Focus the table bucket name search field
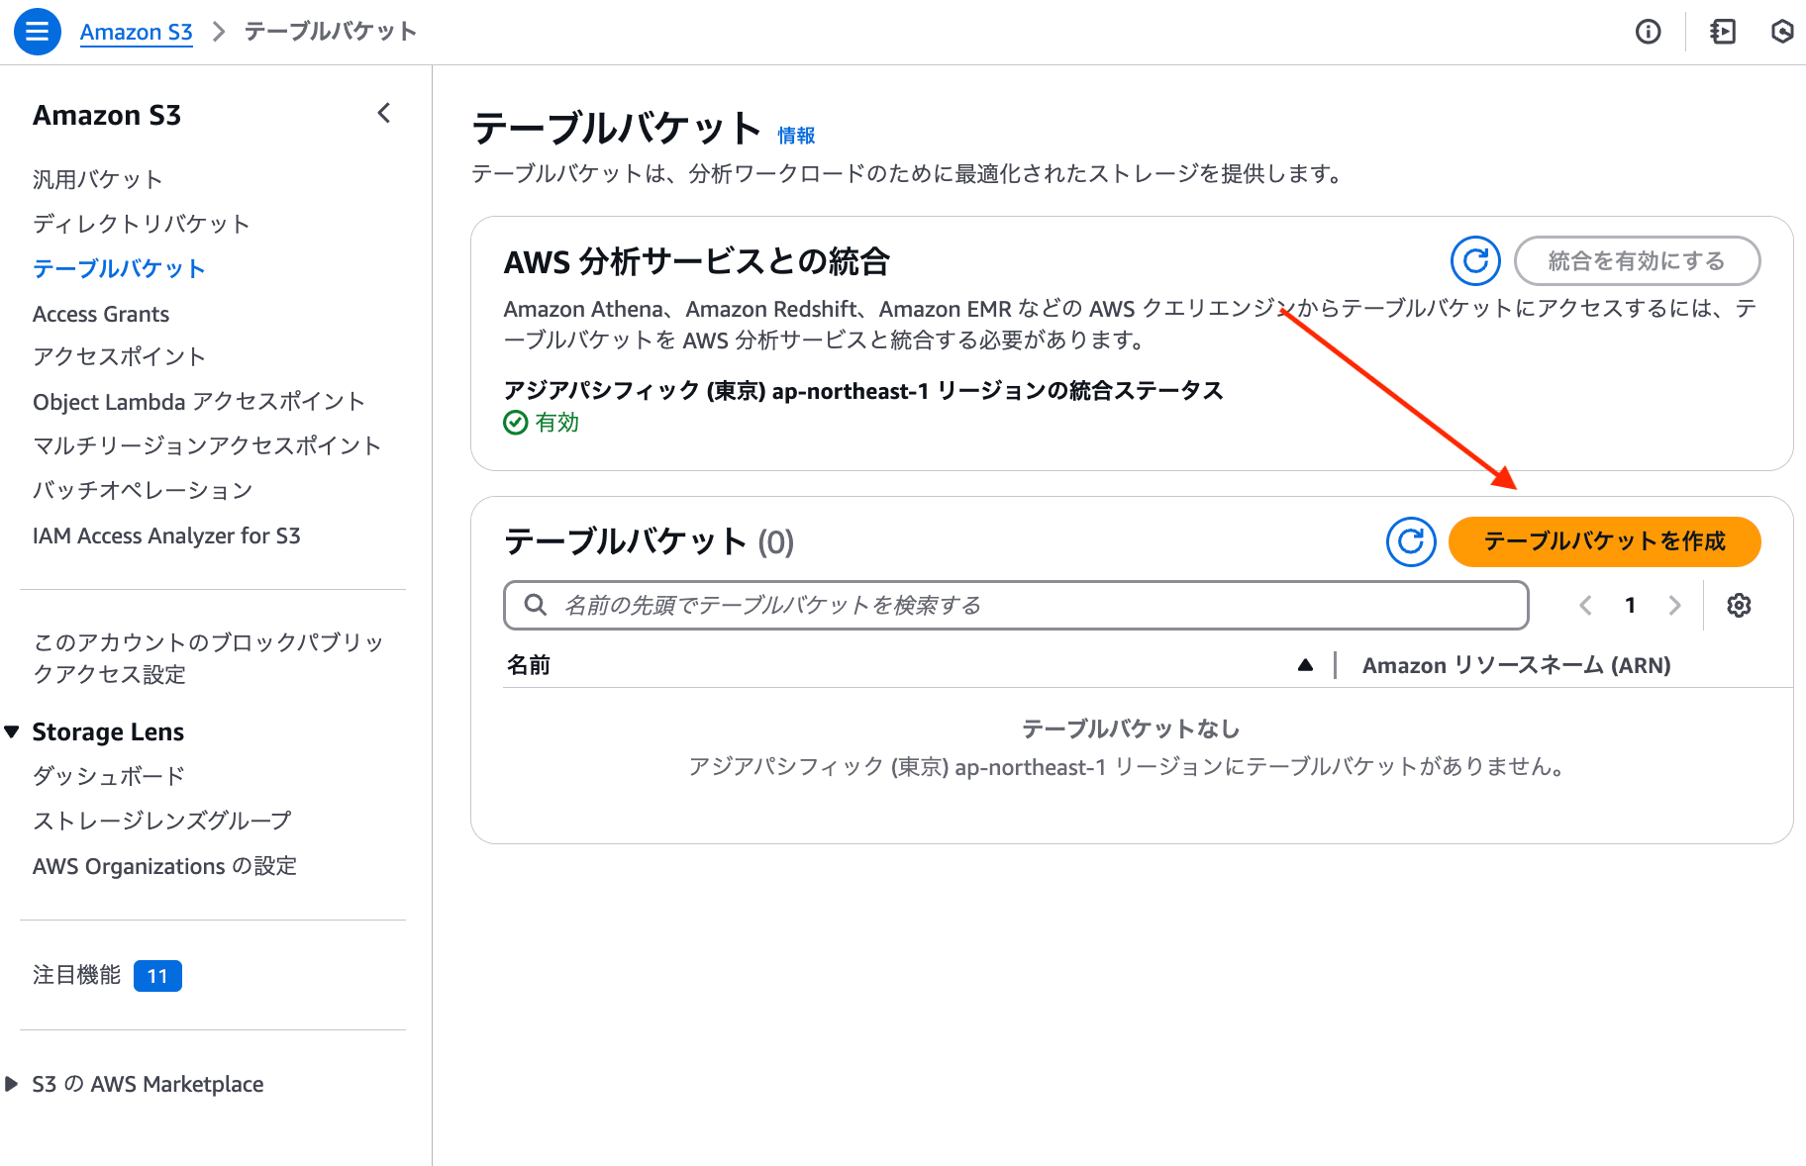Viewport: 1806px width, 1166px height. click(x=1016, y=605)
